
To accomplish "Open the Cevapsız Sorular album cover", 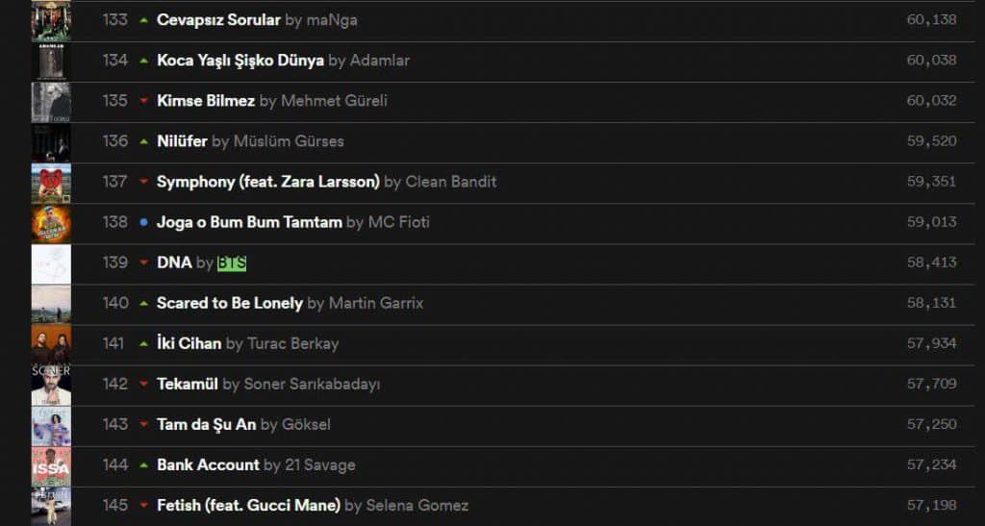I will click(51, 20).
